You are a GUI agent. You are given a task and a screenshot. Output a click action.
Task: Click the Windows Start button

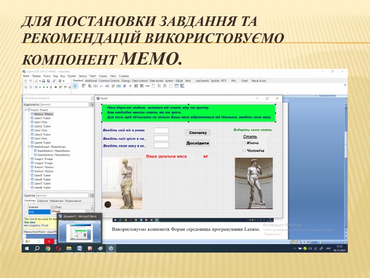tap(26, 248)
